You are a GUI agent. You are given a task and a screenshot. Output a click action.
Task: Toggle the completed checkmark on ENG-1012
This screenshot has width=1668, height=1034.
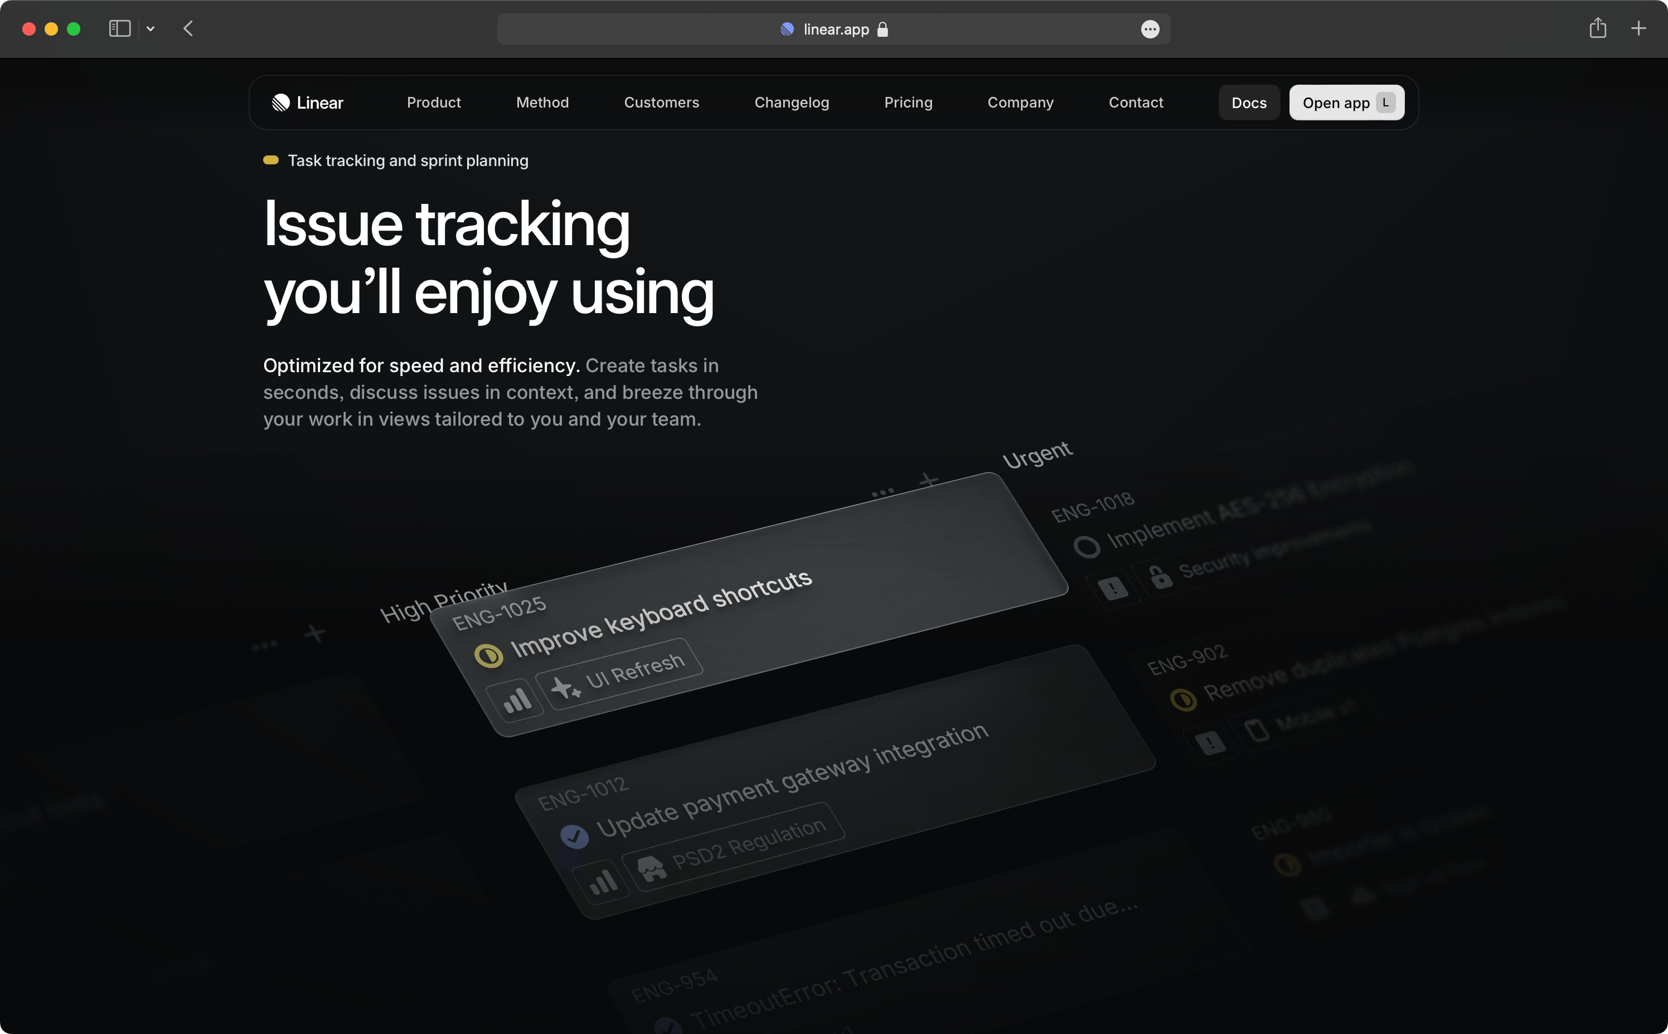coord(574,836)
